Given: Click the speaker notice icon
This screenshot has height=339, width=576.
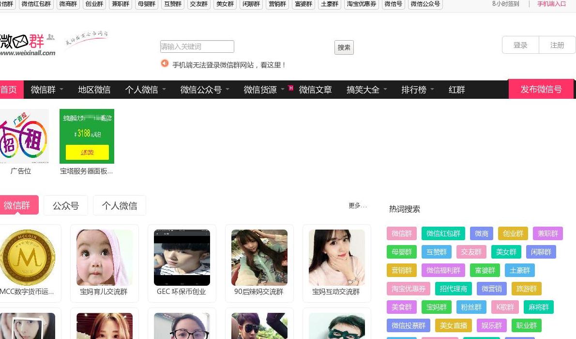Looking at the screenshot, I should tap(165, 63).
